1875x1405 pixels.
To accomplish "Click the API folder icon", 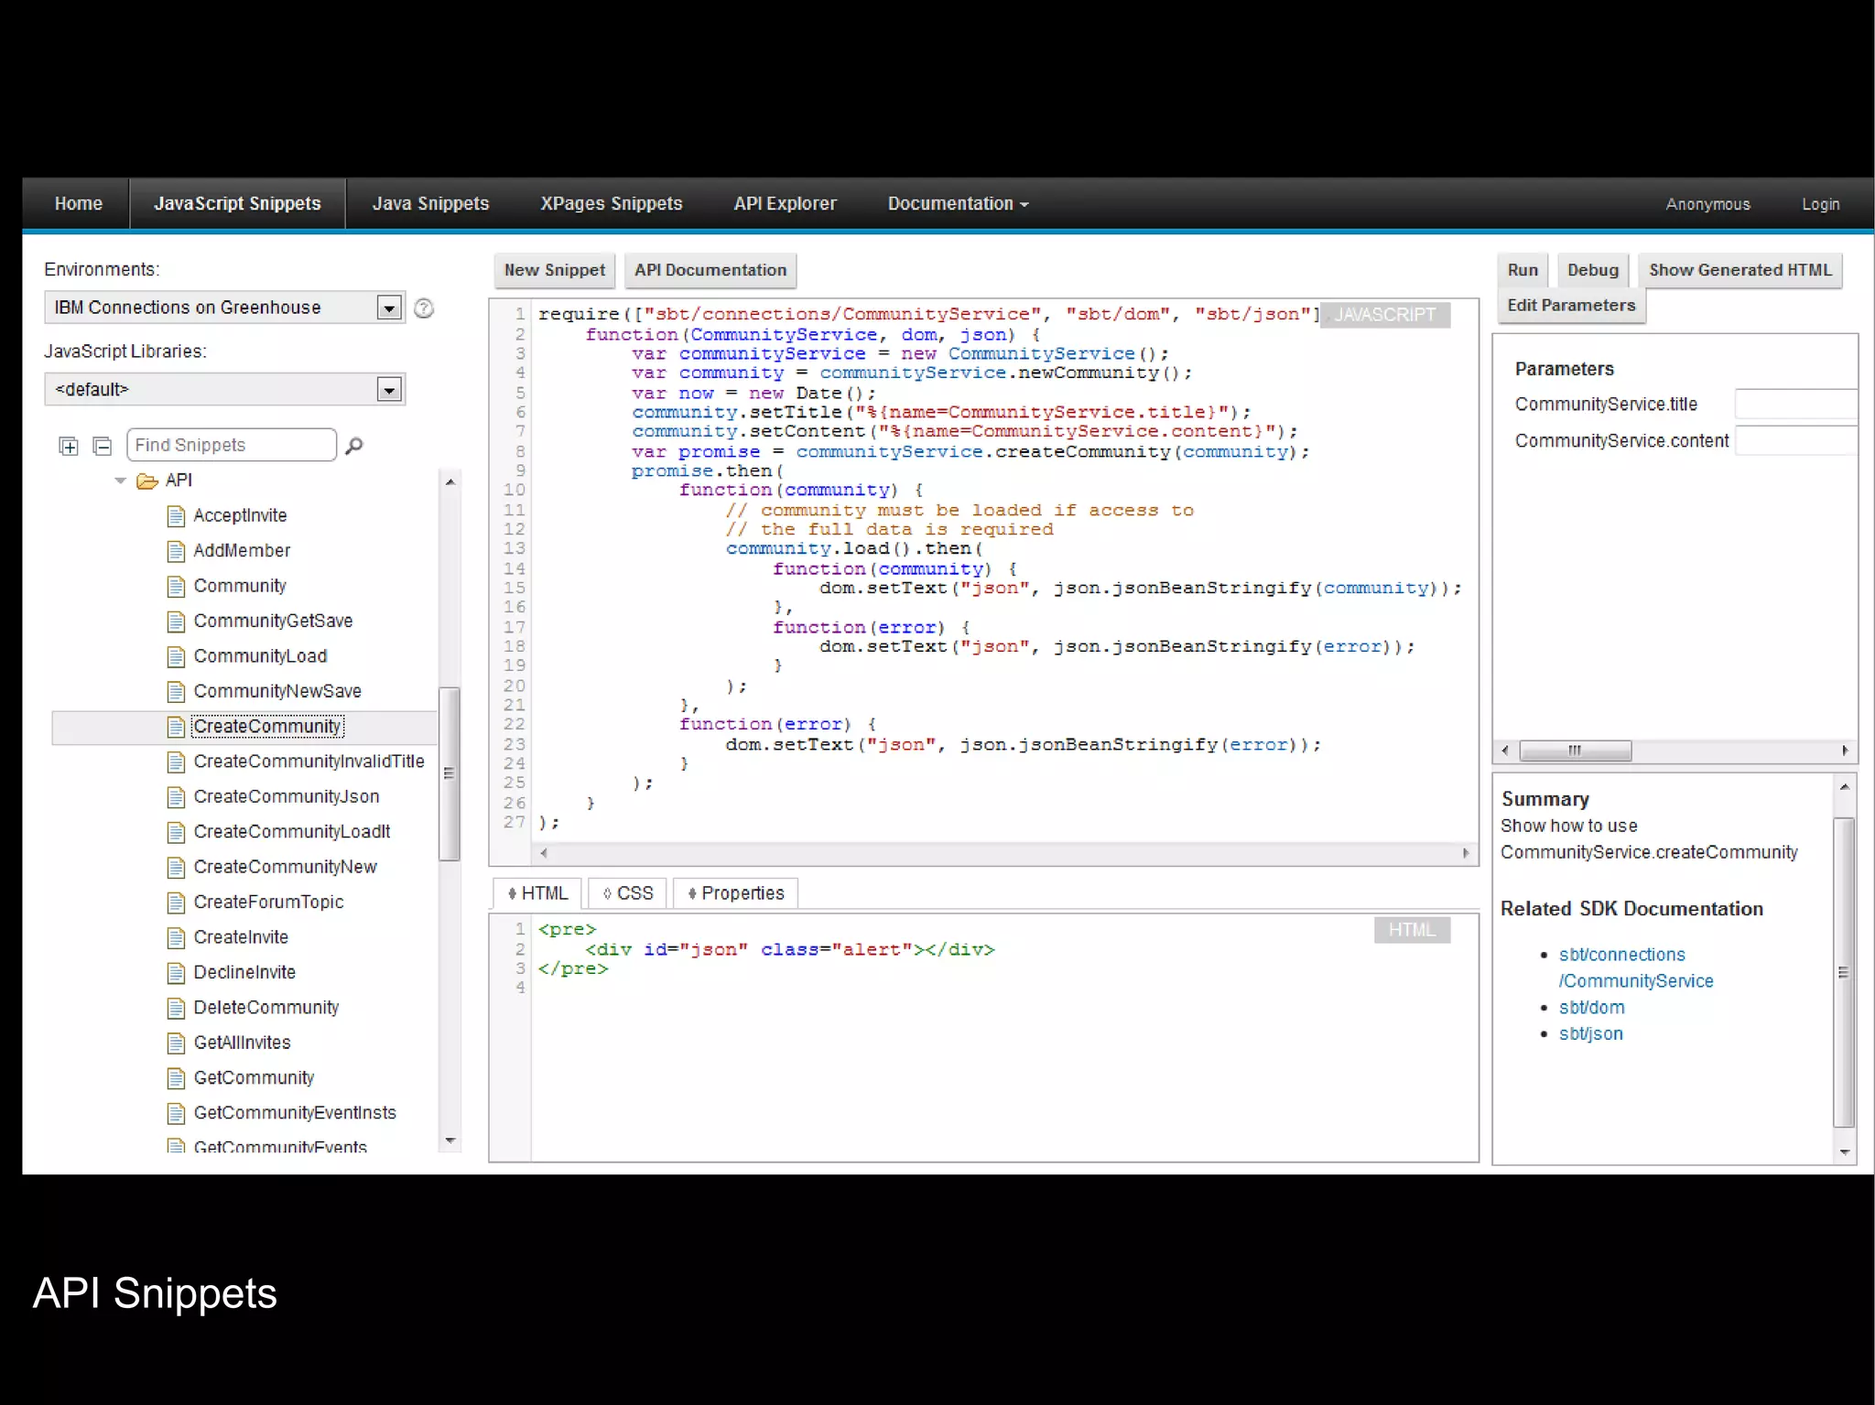I will [147, 481].
